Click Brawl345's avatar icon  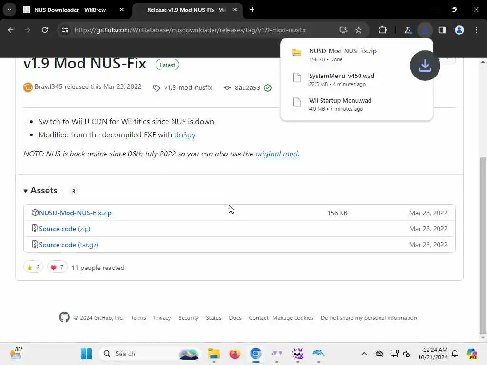point(28,87)
